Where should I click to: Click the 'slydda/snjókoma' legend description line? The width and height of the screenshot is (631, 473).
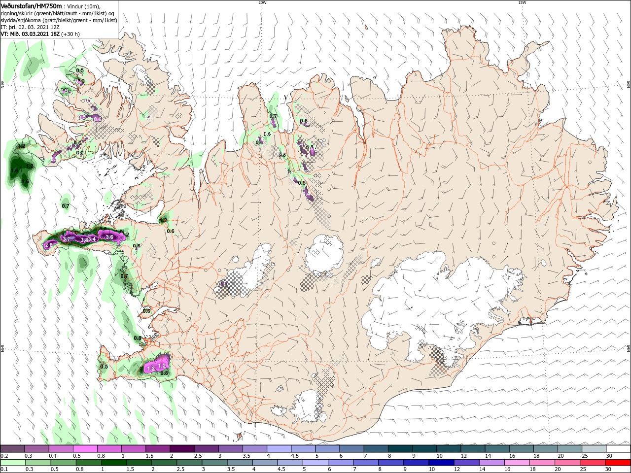pyautogui.click(x=59, y=20)
